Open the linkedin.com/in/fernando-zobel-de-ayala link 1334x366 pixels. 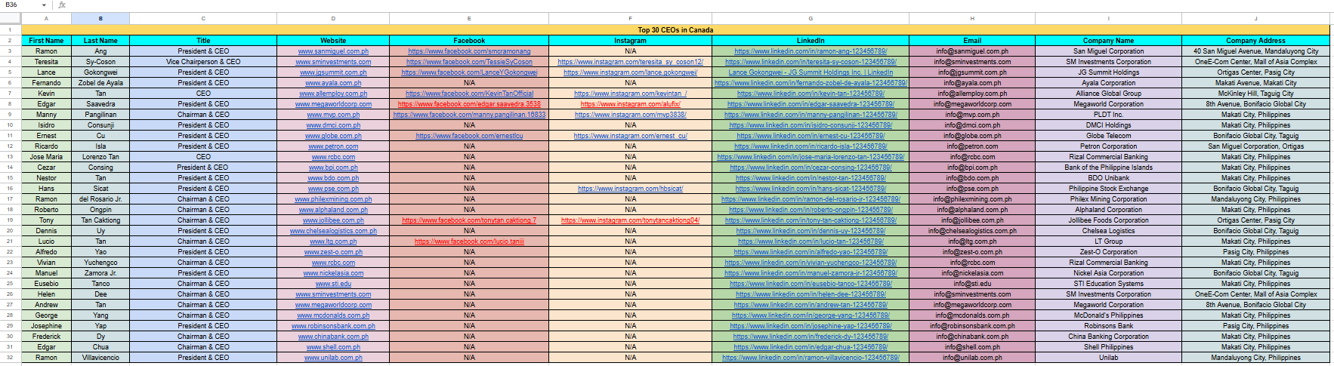click(811, 83)
